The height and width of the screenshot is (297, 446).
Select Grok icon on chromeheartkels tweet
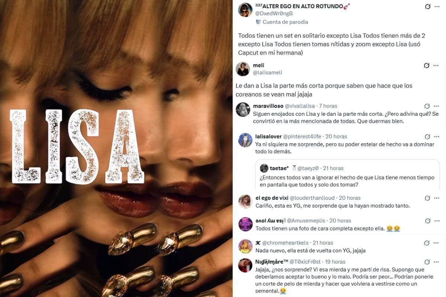pyautogui.click(x=427, y=243)
